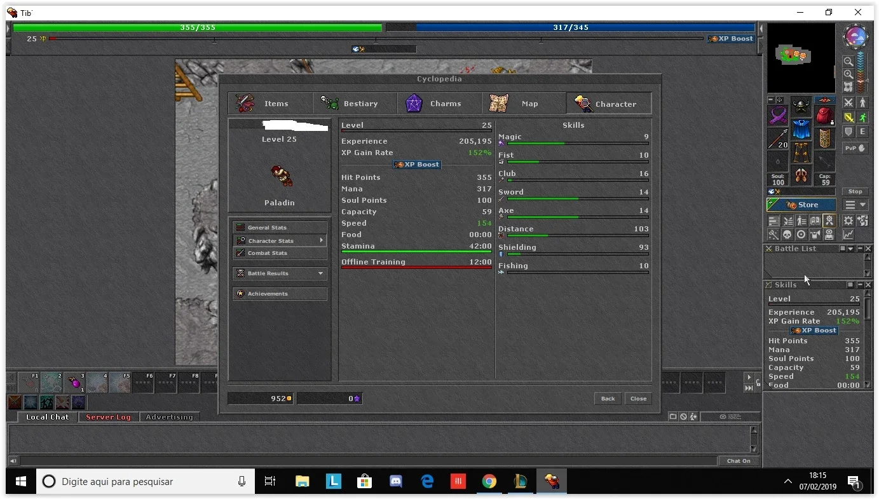This screenshot has height=499, width=879.
Task: Switch to Charms tab in Cyclopedia
Action: (439, 103)
